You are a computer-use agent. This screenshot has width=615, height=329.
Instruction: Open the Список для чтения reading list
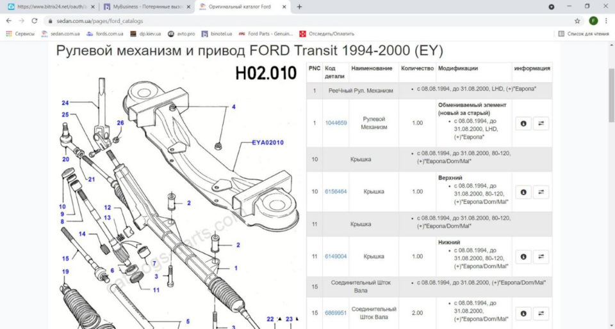click(x=584, y=34)
